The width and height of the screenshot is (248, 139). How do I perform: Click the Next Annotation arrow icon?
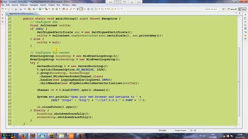[96, 9]
